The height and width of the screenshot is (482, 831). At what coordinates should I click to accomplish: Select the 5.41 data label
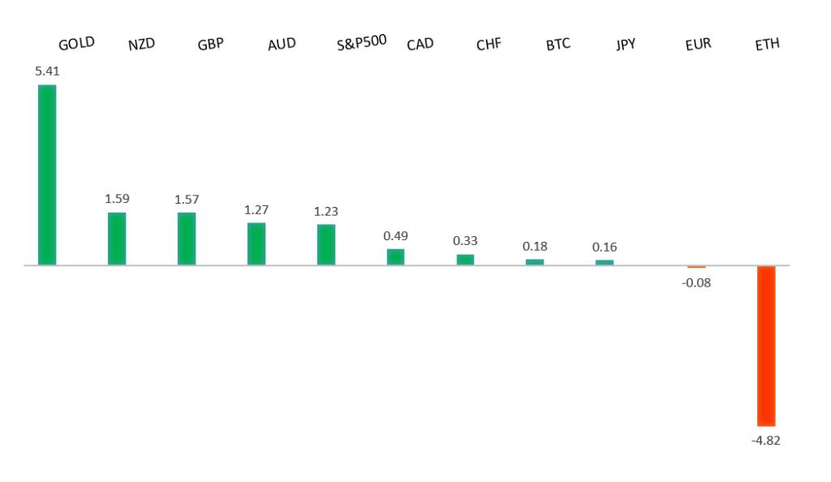47,71
